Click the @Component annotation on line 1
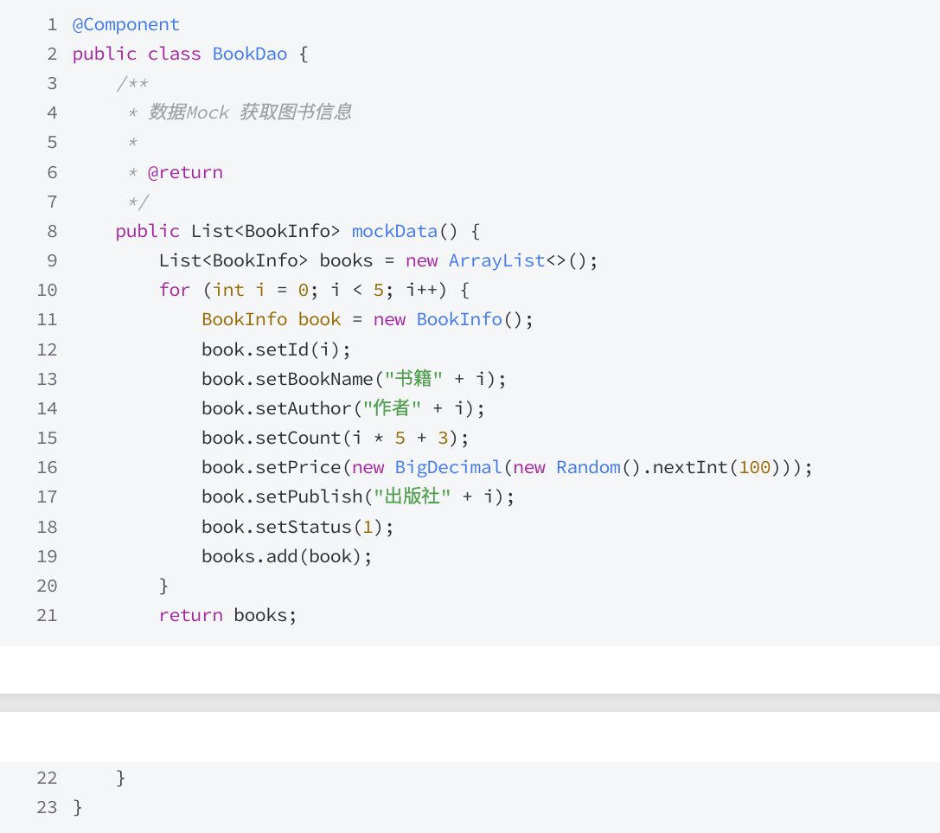This screenshot has height=833, width=940. point(126,24)
